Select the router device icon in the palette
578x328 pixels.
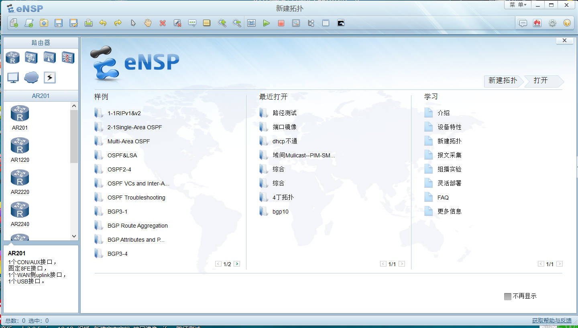(x=12, y=57)
